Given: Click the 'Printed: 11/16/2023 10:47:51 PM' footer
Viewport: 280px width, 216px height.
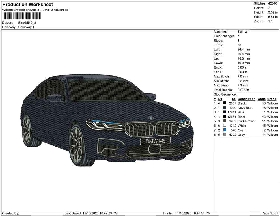Looking at the screenshot, I should point(187,213).
